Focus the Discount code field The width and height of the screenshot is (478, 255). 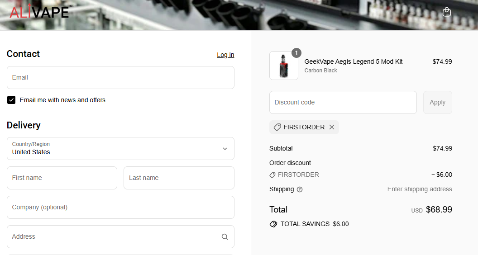343,102
